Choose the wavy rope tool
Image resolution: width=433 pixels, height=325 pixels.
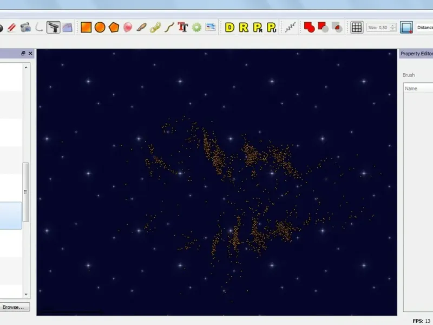[169, 28]
